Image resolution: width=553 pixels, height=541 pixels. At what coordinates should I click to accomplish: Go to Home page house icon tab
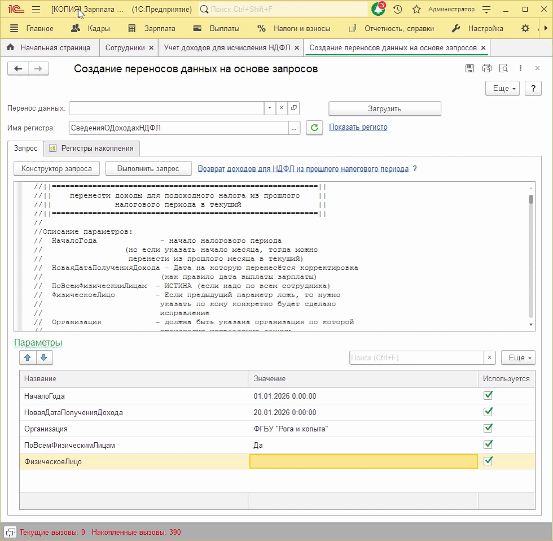[x=11, y=47]
